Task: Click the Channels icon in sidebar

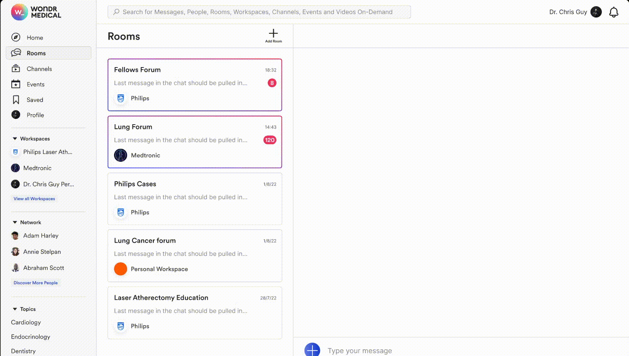Action: 16,69
